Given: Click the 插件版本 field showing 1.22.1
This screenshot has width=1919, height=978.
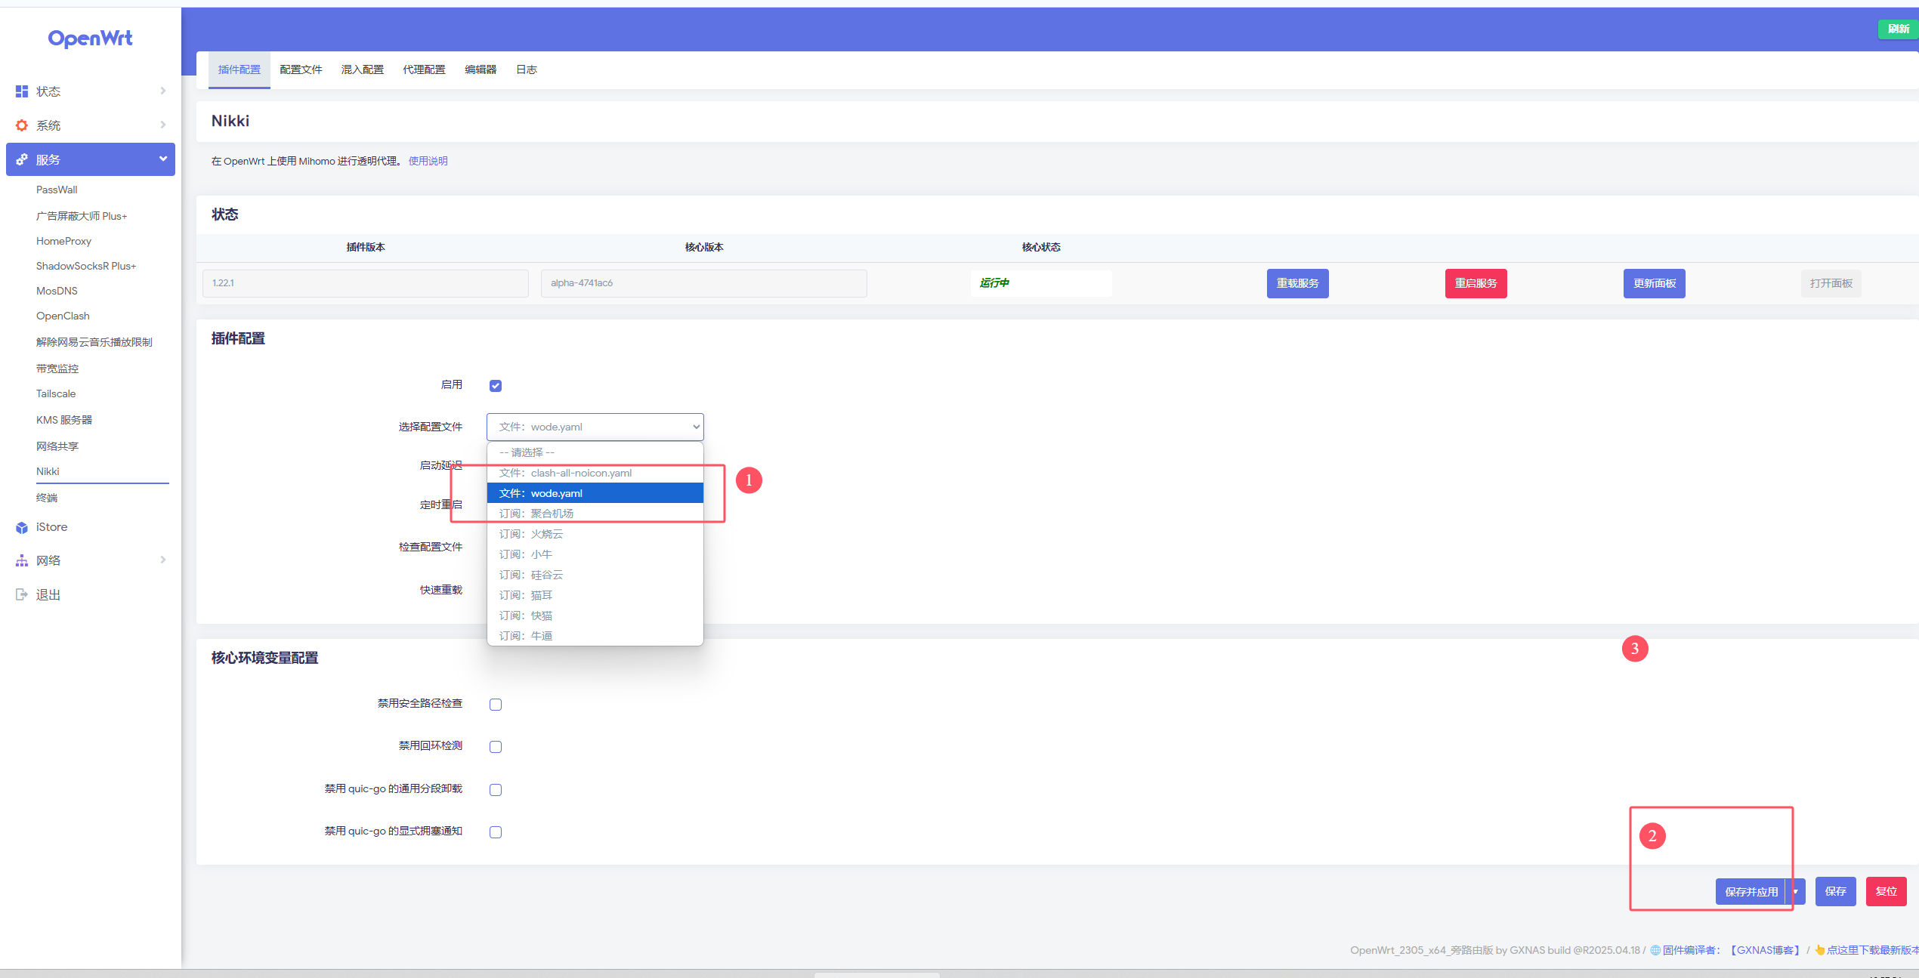Looking at the screenshot, I should coord(366,283).
